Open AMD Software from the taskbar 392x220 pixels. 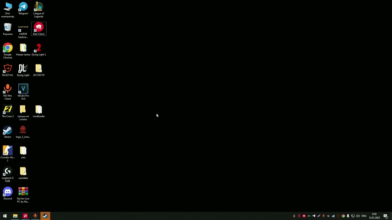pos(25,216)
